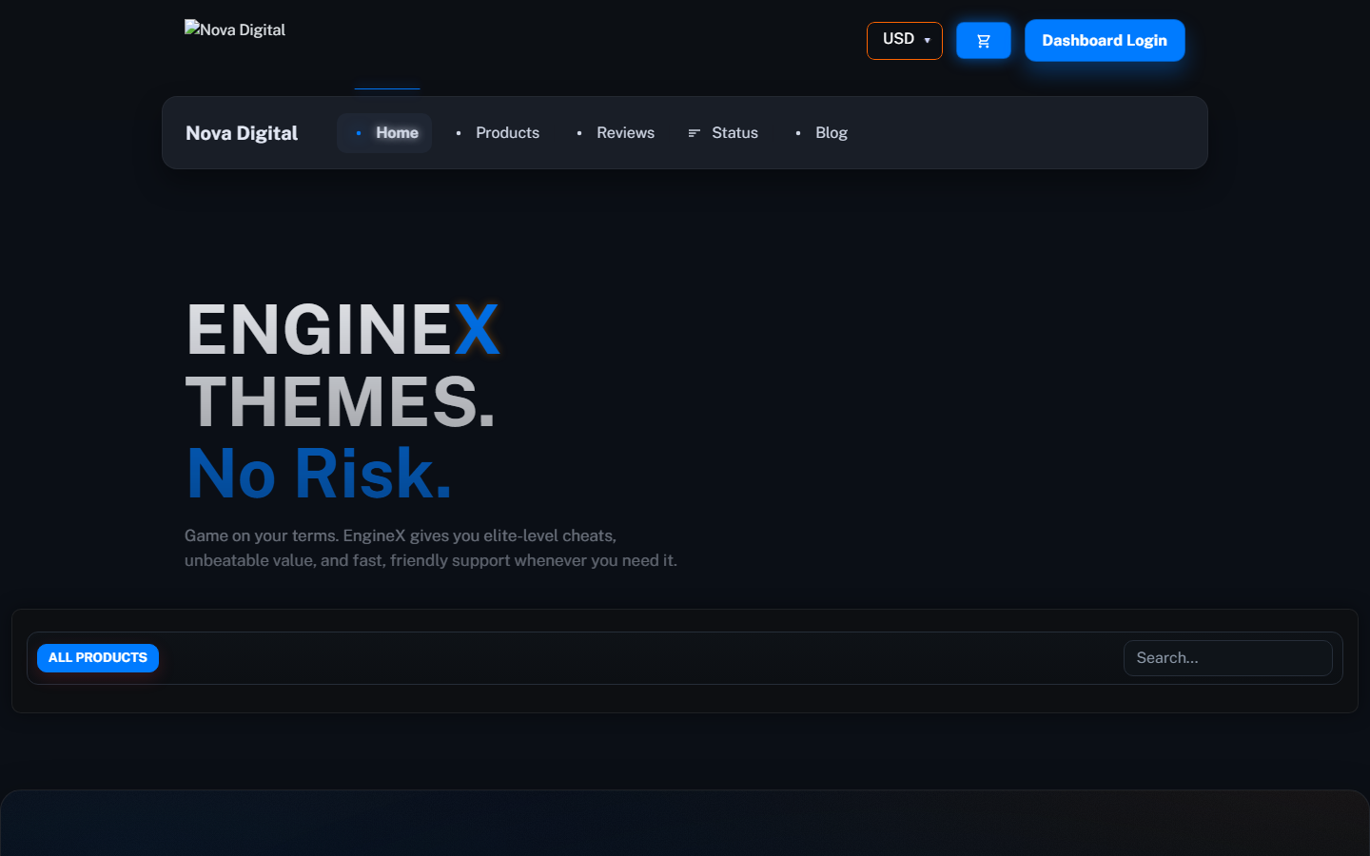Image resolution: width=1370 pixels, height=856 pixels.
Task: Click the Nova Digital brand text in navbar
Action: click(242, 133)
